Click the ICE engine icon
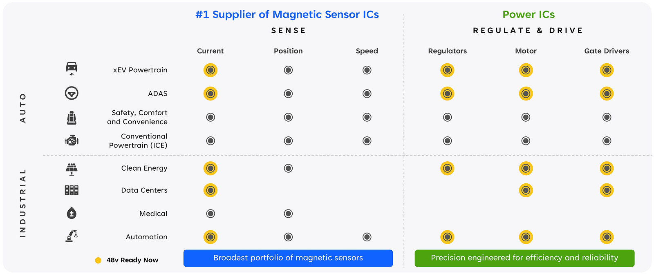Image resolution: width=654 pixels, height=274 pixels. pos(72,141)
